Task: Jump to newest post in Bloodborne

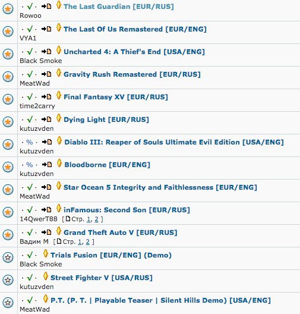Action: 47,165
